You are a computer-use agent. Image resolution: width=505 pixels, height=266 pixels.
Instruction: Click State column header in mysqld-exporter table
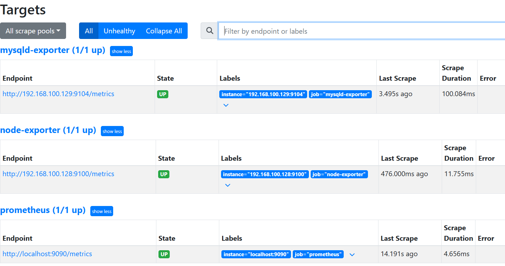[166, 78]
